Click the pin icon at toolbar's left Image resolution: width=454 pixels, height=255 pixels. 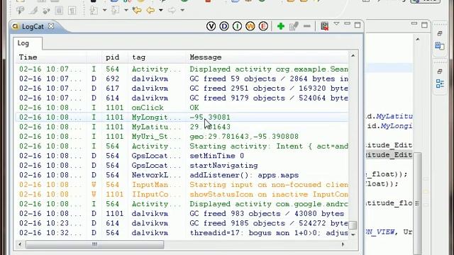point(20,11)
